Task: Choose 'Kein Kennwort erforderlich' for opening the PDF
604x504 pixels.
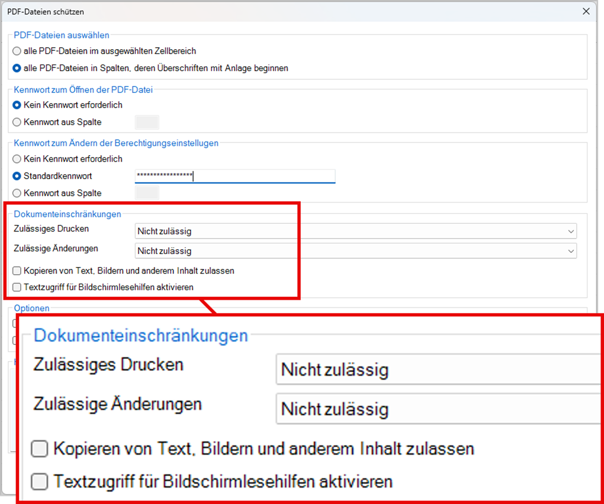Action: click(17, 105)
